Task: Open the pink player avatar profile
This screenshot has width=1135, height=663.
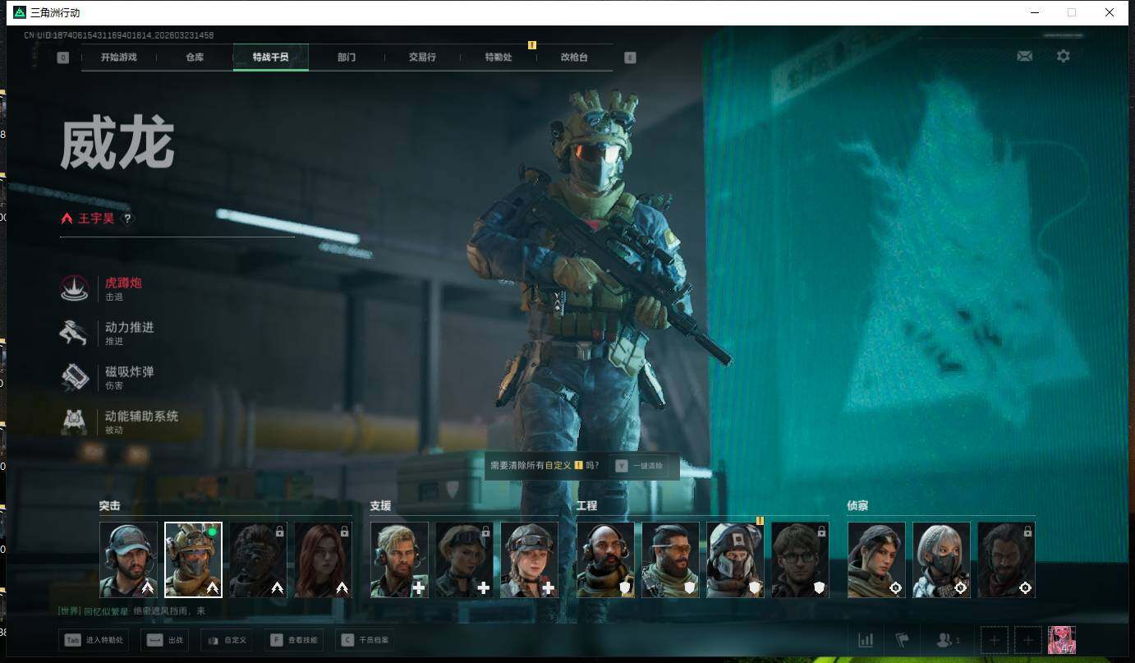Action: [x=1061, y=640]
